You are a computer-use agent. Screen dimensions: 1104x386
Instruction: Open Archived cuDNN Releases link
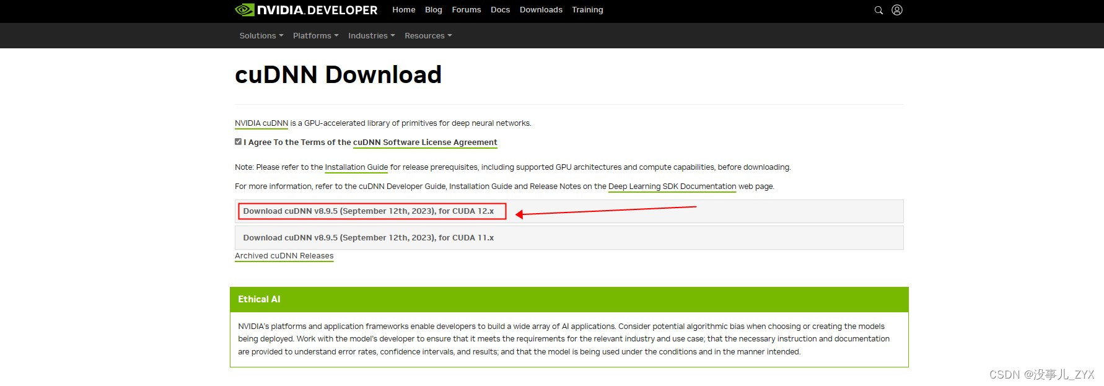[x=284, y=256]
